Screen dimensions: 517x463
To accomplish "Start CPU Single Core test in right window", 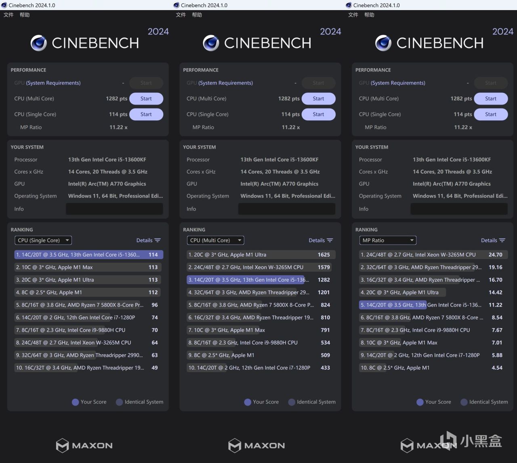I will 491,114.
